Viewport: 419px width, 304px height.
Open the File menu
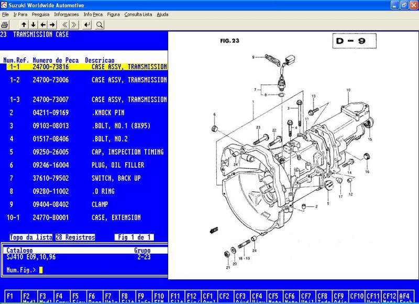pos(5,15)
